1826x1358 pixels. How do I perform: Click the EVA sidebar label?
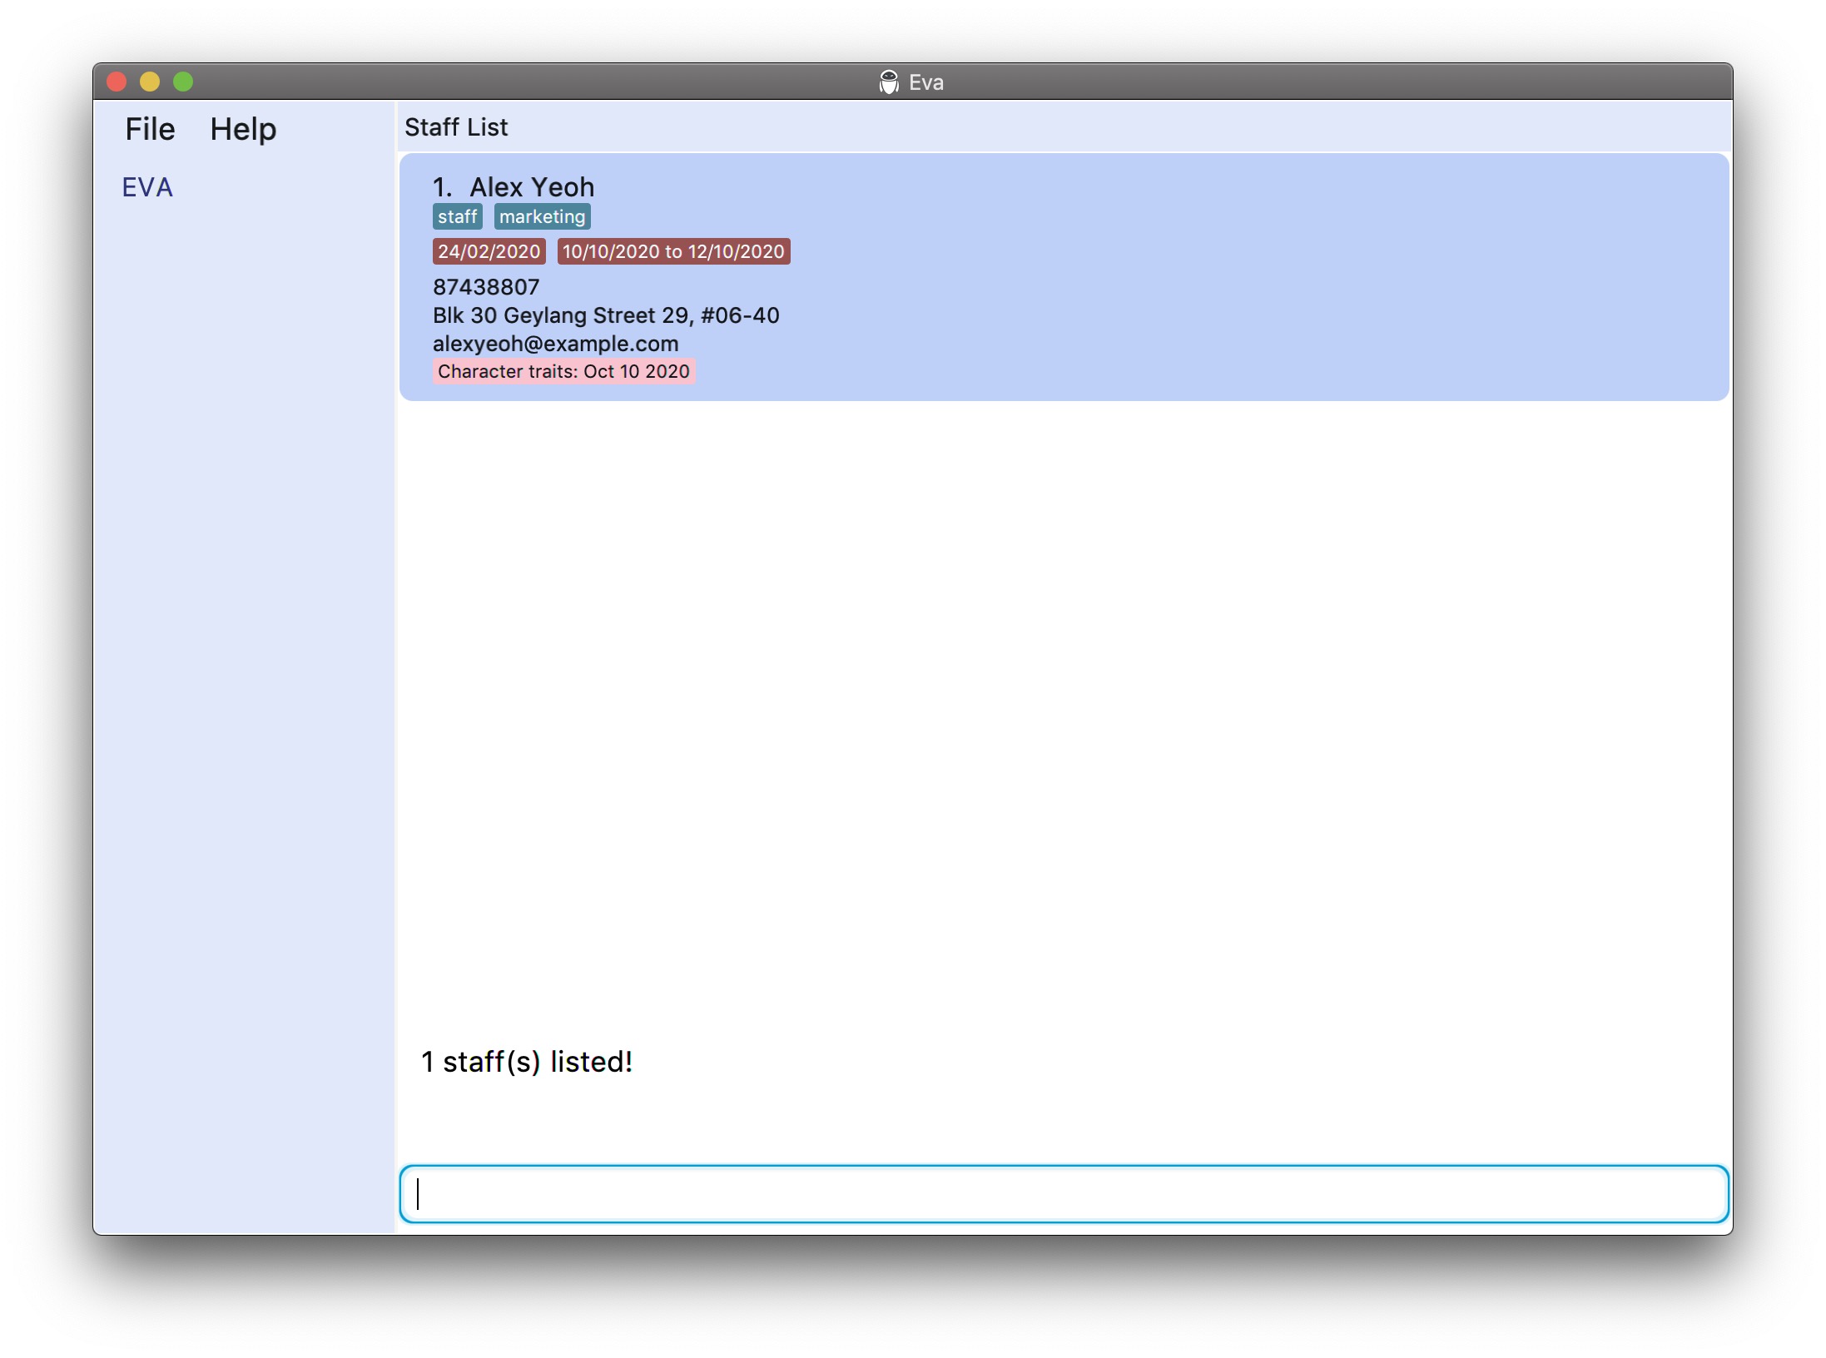147,187
